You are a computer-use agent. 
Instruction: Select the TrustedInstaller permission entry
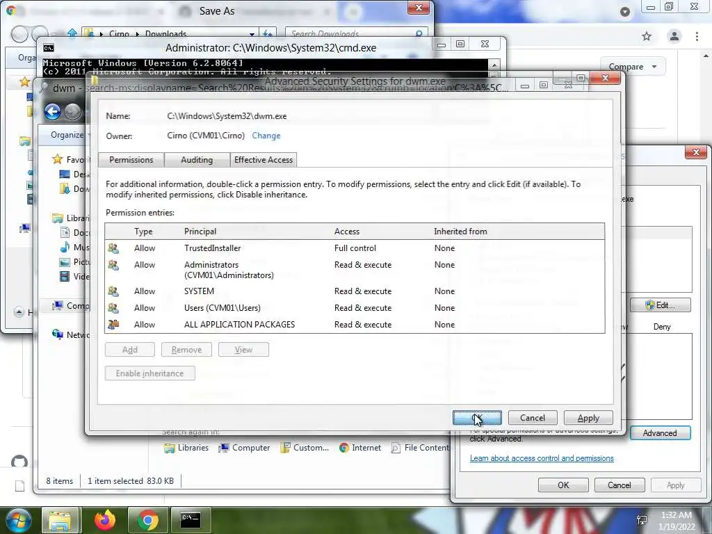pyautogui.click(x=354, y=248)
